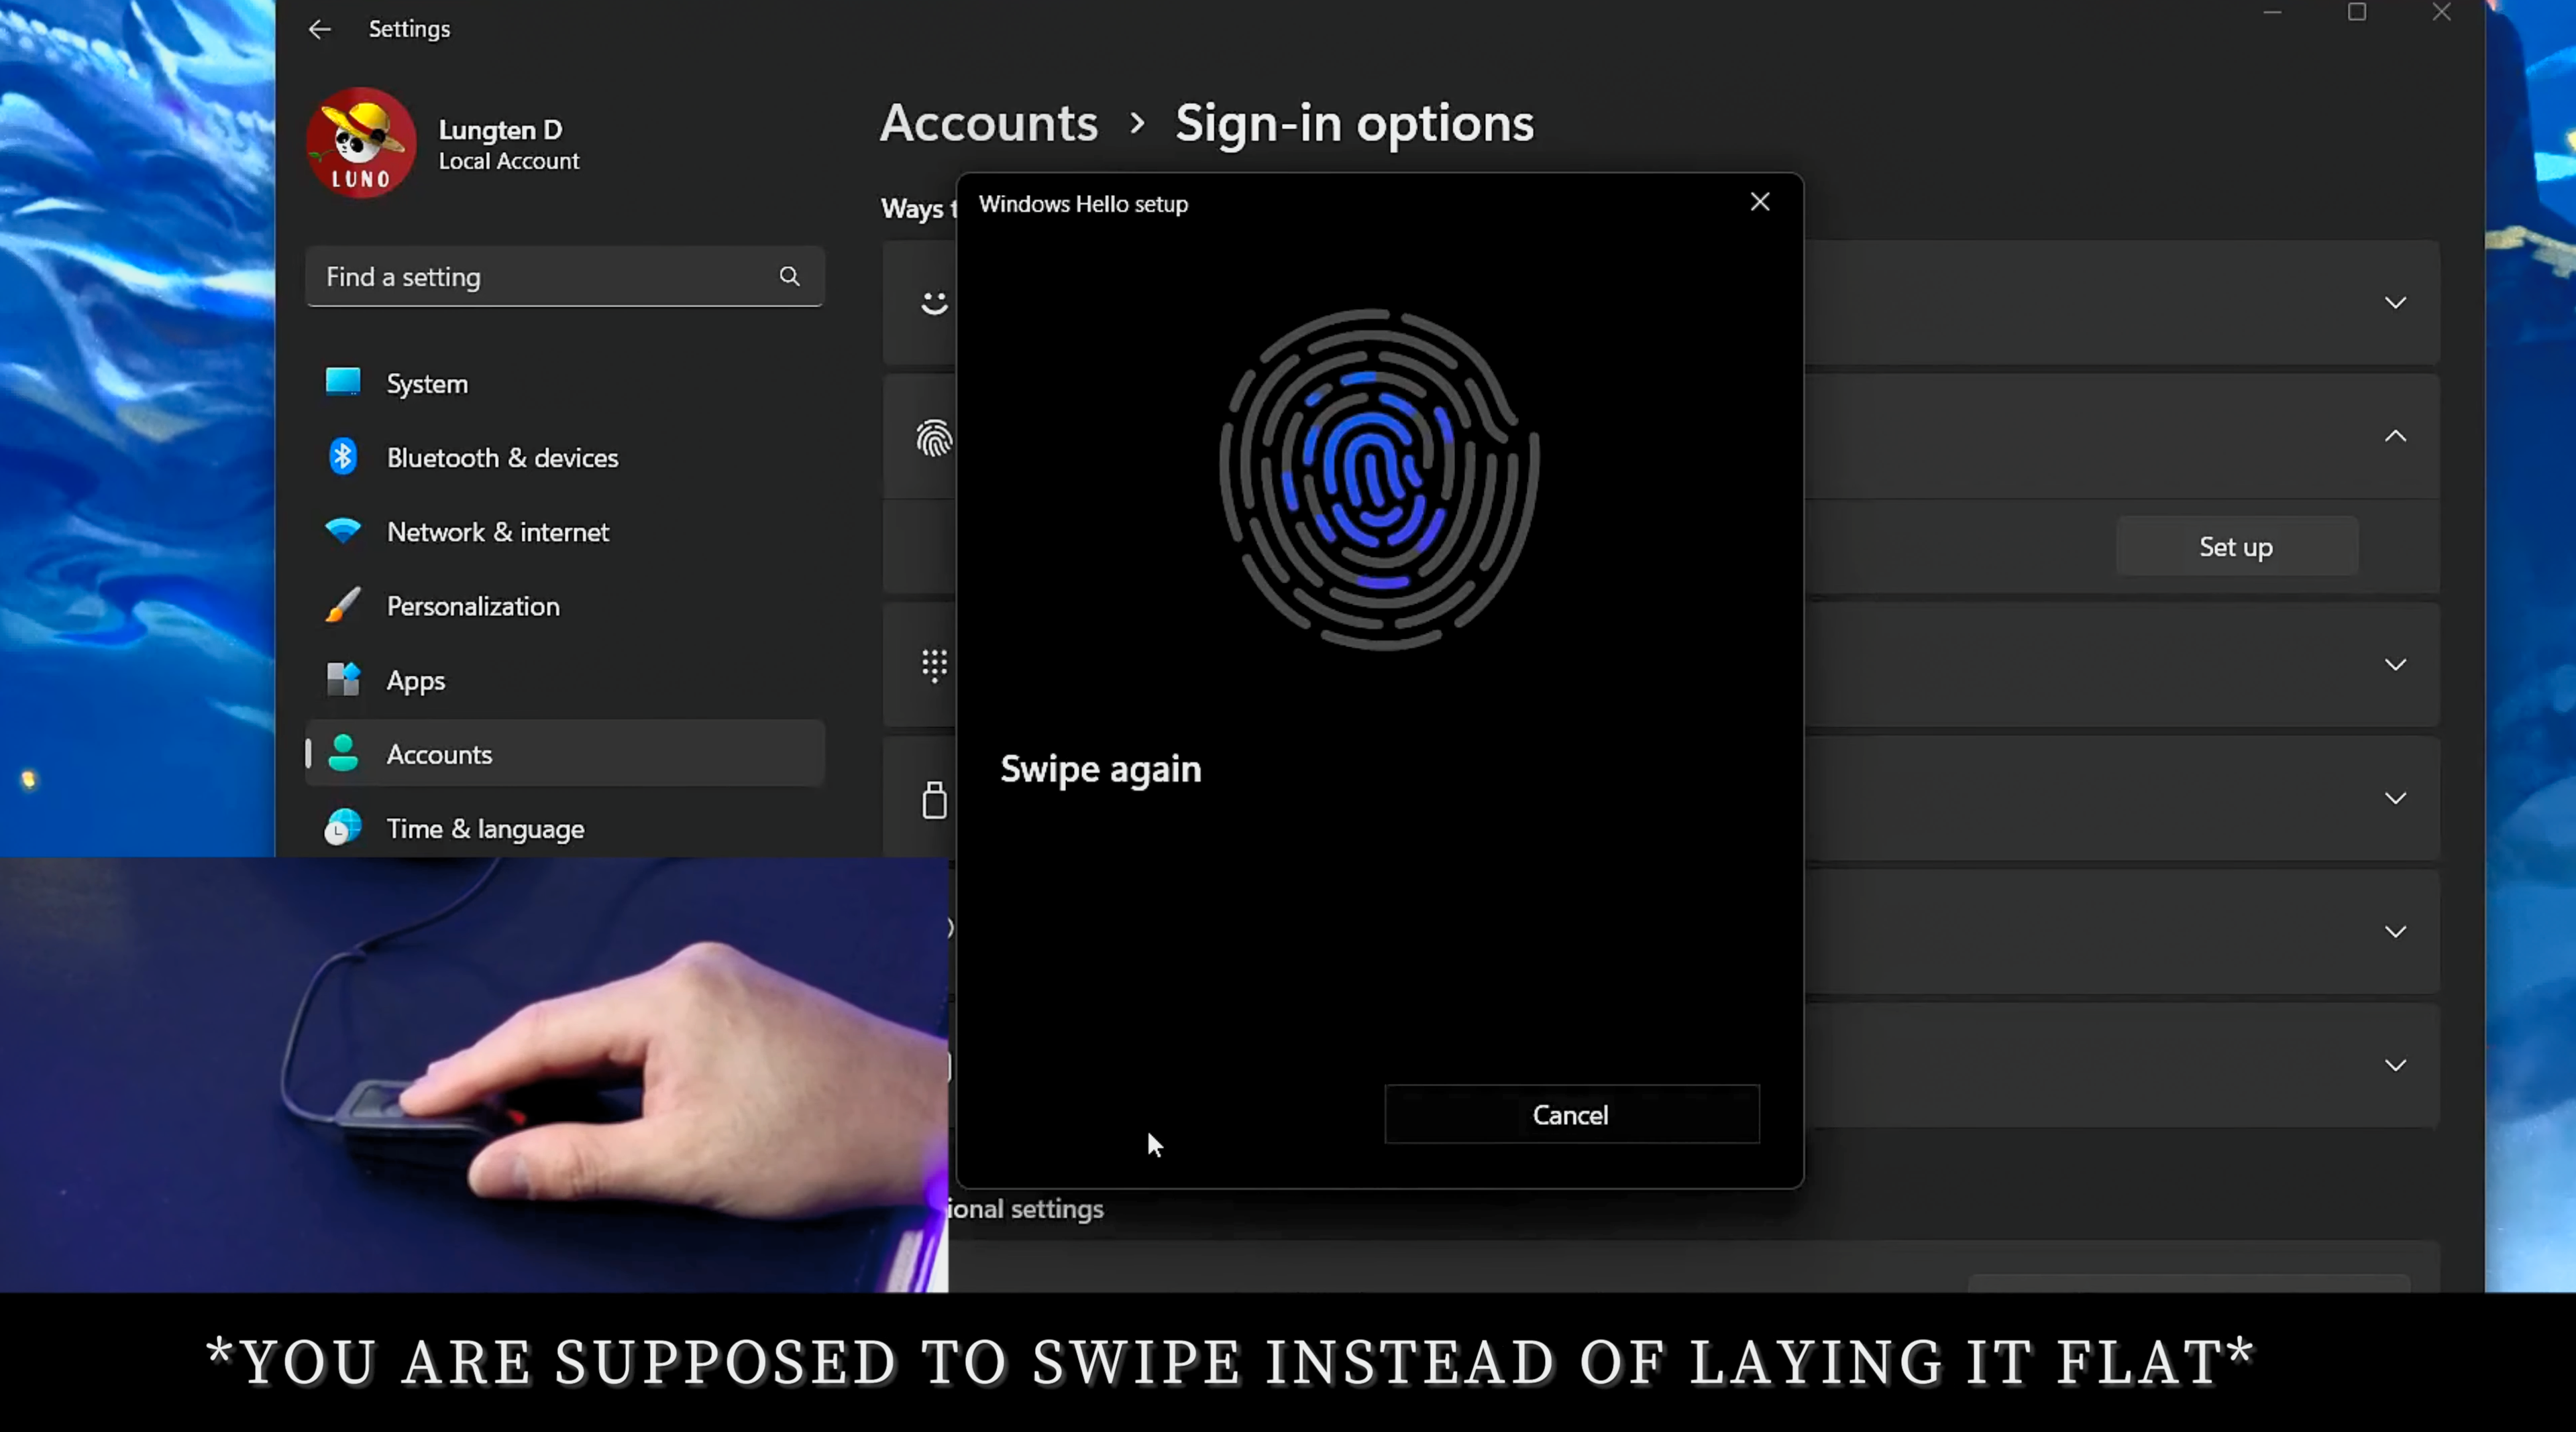Click the Local Account label
The height and width of the screenshot is (1432, 2576).
click(509, 161)
